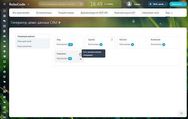Open the shopping cart sidebar icon

coord(4,82)
